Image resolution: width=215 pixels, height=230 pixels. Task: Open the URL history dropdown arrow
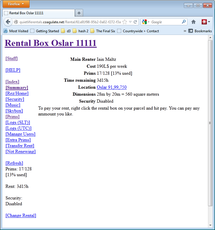pos(130,22)
